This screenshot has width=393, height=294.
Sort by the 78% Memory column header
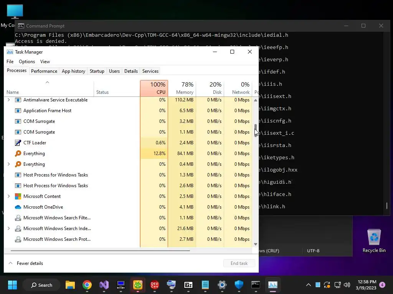click(182, 88)
